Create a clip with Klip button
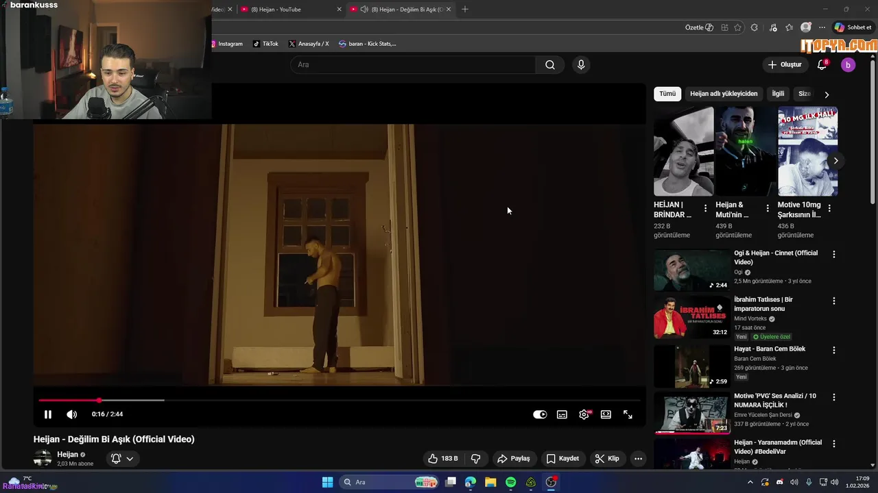 (x=607, y=459)
